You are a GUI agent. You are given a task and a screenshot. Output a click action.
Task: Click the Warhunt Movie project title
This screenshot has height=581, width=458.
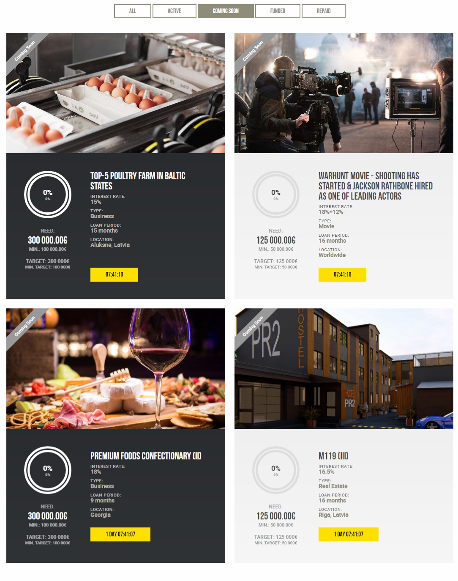376,186
